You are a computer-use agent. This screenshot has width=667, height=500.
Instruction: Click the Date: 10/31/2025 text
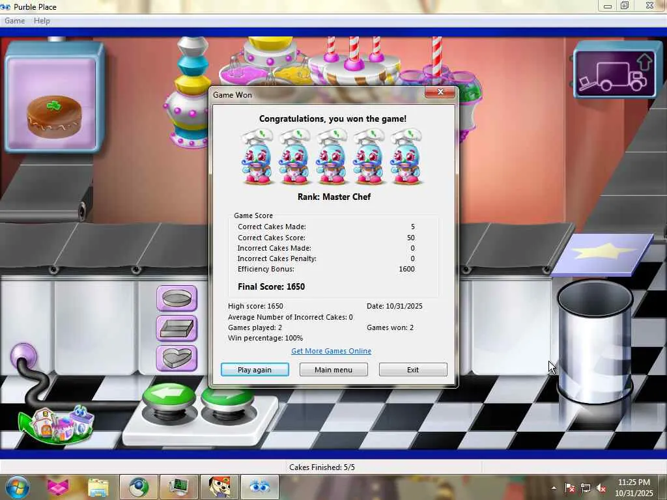coord(394,306)
